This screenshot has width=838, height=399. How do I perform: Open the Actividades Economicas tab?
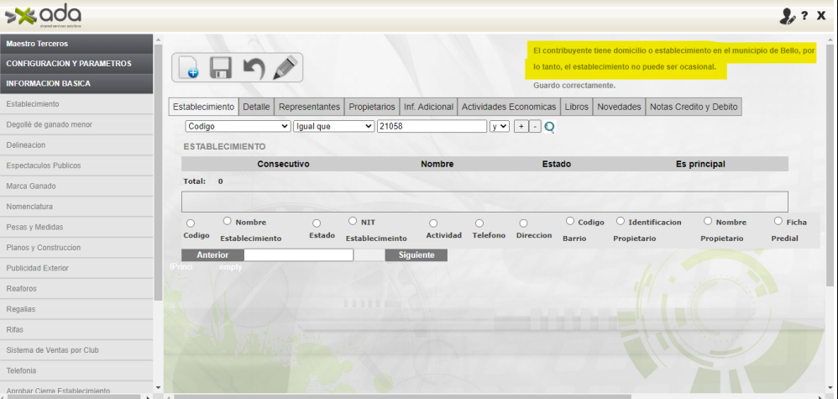[509, 107]
